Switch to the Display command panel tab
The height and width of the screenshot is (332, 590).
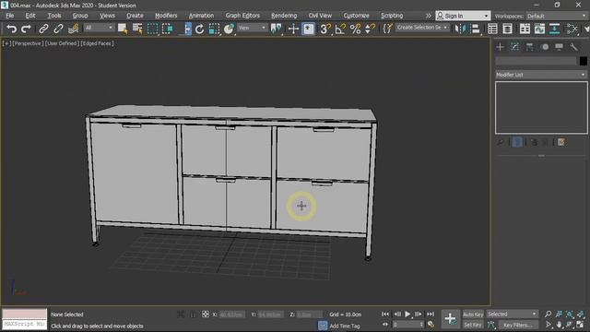560,47
